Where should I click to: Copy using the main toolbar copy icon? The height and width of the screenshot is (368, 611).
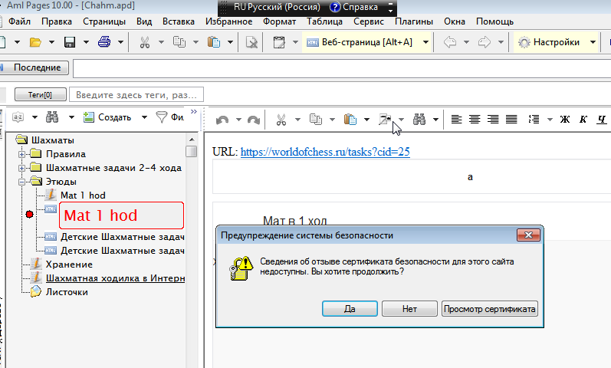[179, 42]
